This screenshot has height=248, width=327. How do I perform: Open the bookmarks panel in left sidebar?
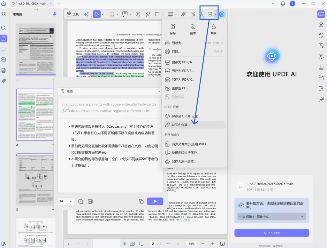pyautogui.click(x=4, y=49)
